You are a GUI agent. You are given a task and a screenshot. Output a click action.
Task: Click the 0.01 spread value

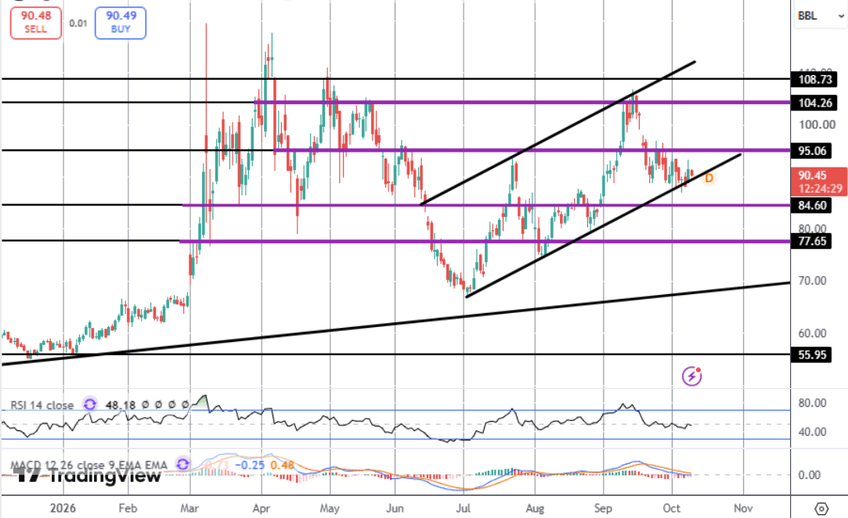click(78, 23)
